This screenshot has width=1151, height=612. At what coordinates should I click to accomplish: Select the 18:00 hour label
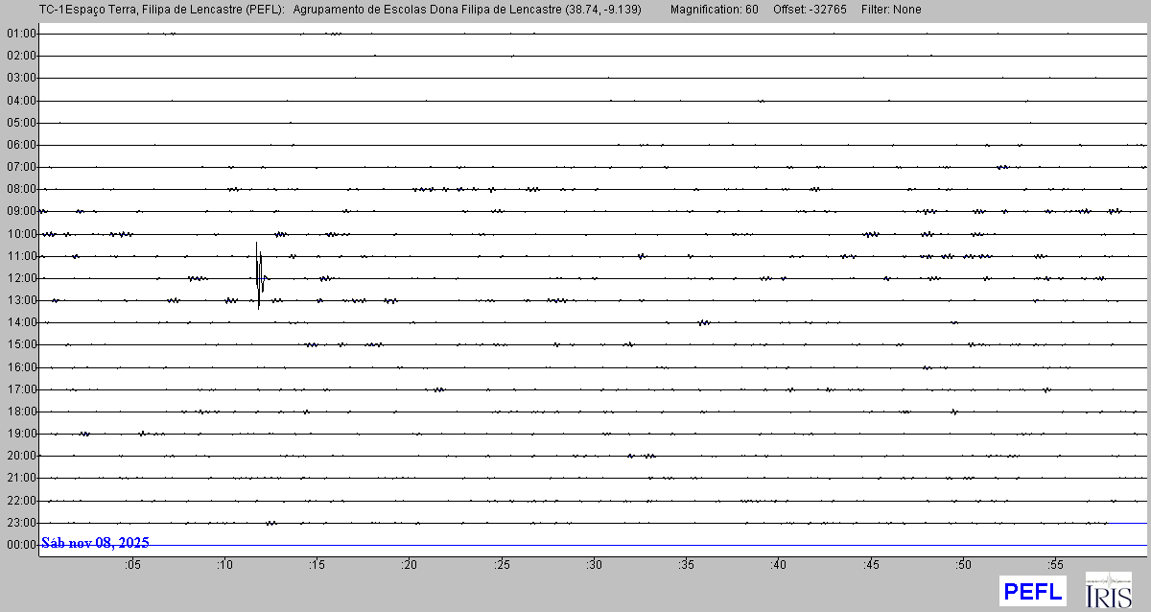pos(21,412)
